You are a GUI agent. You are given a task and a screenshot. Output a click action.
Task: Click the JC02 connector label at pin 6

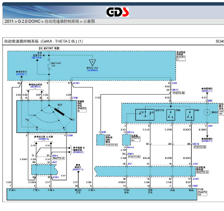[x=174, y=83]
